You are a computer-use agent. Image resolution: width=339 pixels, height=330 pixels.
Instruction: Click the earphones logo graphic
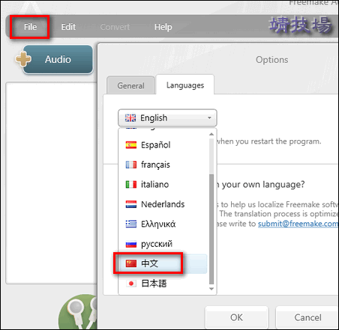click(78, 312)
